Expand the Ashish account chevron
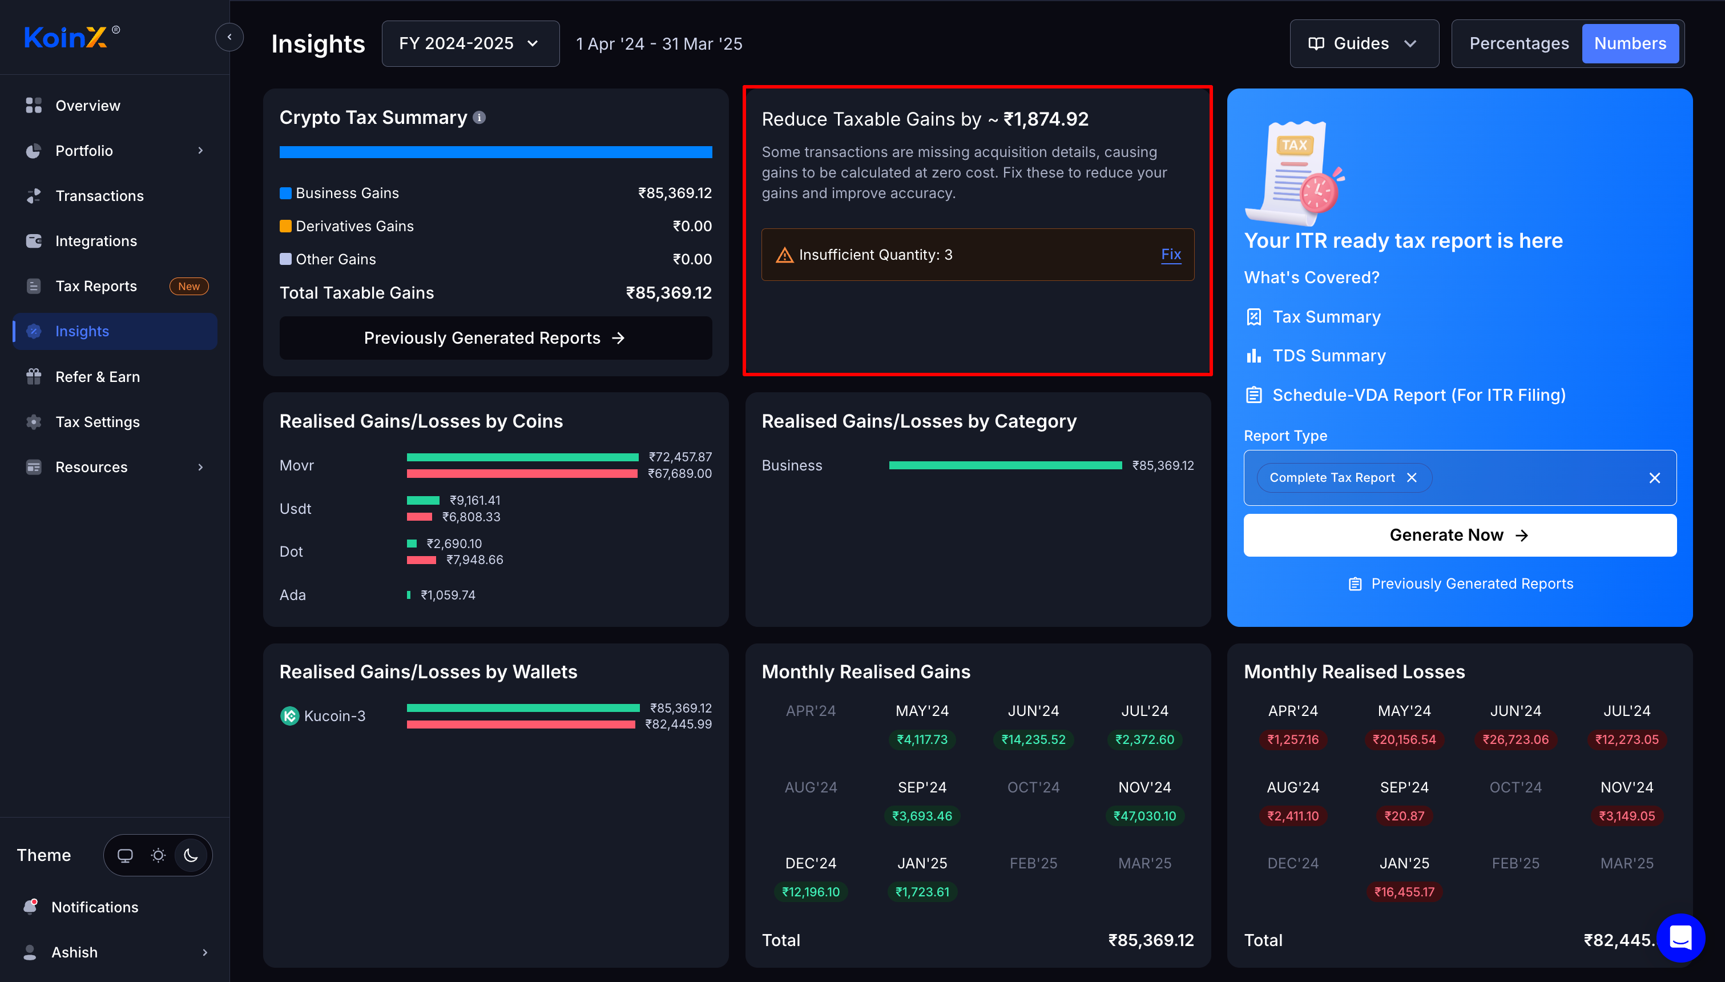The width and height of the screenshot is (1725, 982). click(205, 952)
